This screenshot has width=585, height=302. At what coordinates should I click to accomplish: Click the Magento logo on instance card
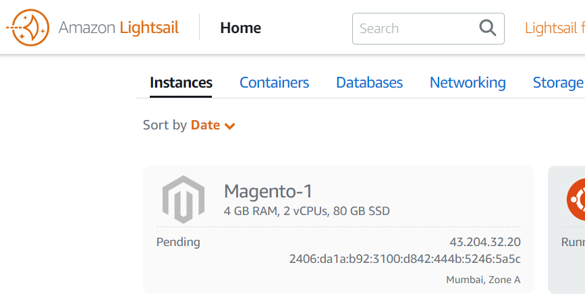[x=184, y=200]
